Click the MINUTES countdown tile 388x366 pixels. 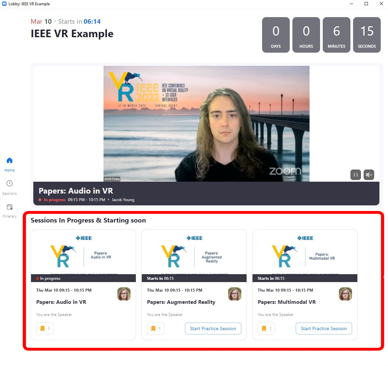click(337, 35)
